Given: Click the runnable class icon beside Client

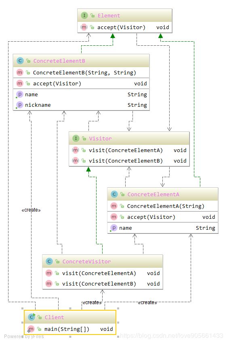Looking at the screenshot, I should (x=32, y=317).
